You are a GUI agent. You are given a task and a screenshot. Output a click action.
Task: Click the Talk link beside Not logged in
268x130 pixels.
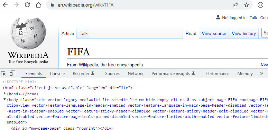(253, 18)
